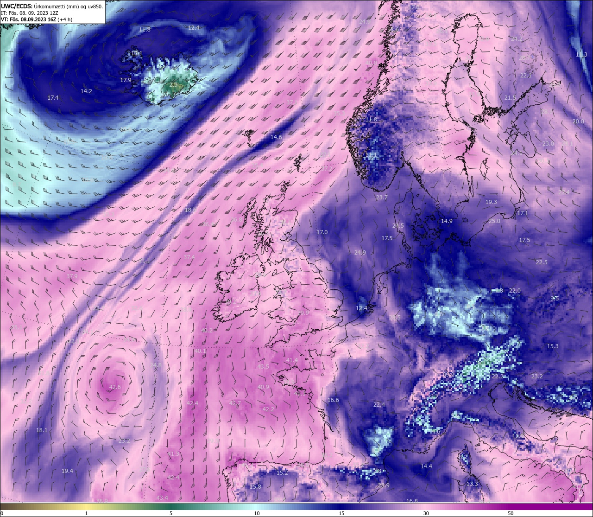Click the 'IT: Fös. 08. 09. 2023 12Z' line

[x=30, y=13]
